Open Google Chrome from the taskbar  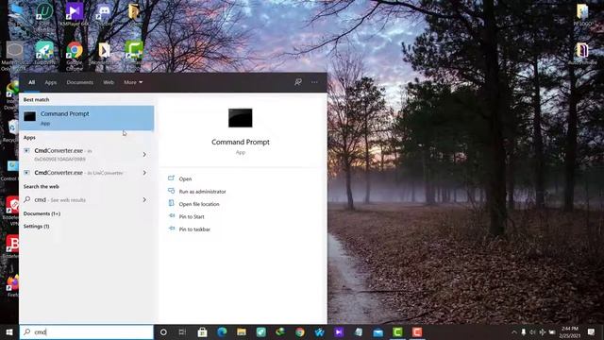click(300, 331)
